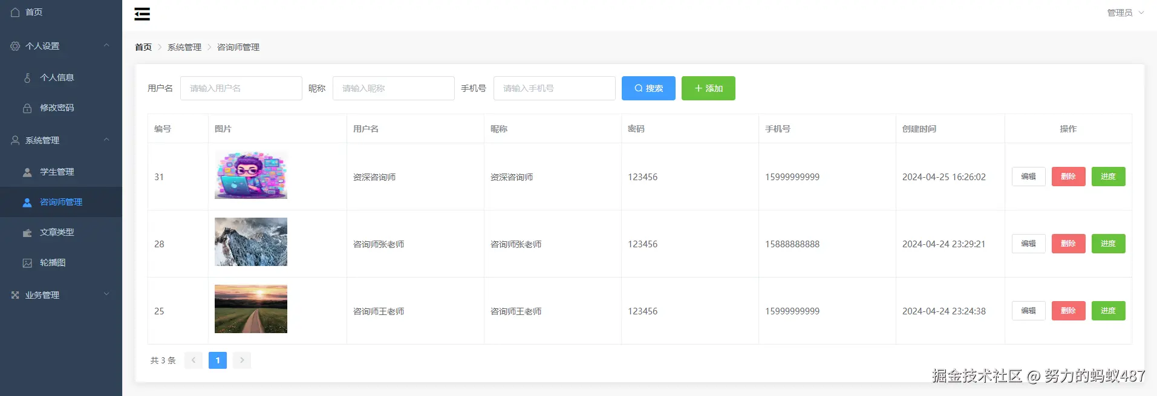Open the cartoon avatar image in row 31
This screenshot has height=396, width=1157.
point(251,175)
